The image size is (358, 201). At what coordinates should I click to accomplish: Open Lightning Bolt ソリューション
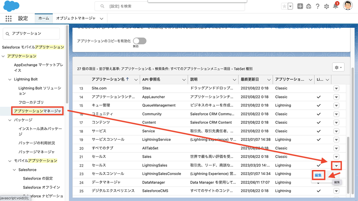pos(40,90)
